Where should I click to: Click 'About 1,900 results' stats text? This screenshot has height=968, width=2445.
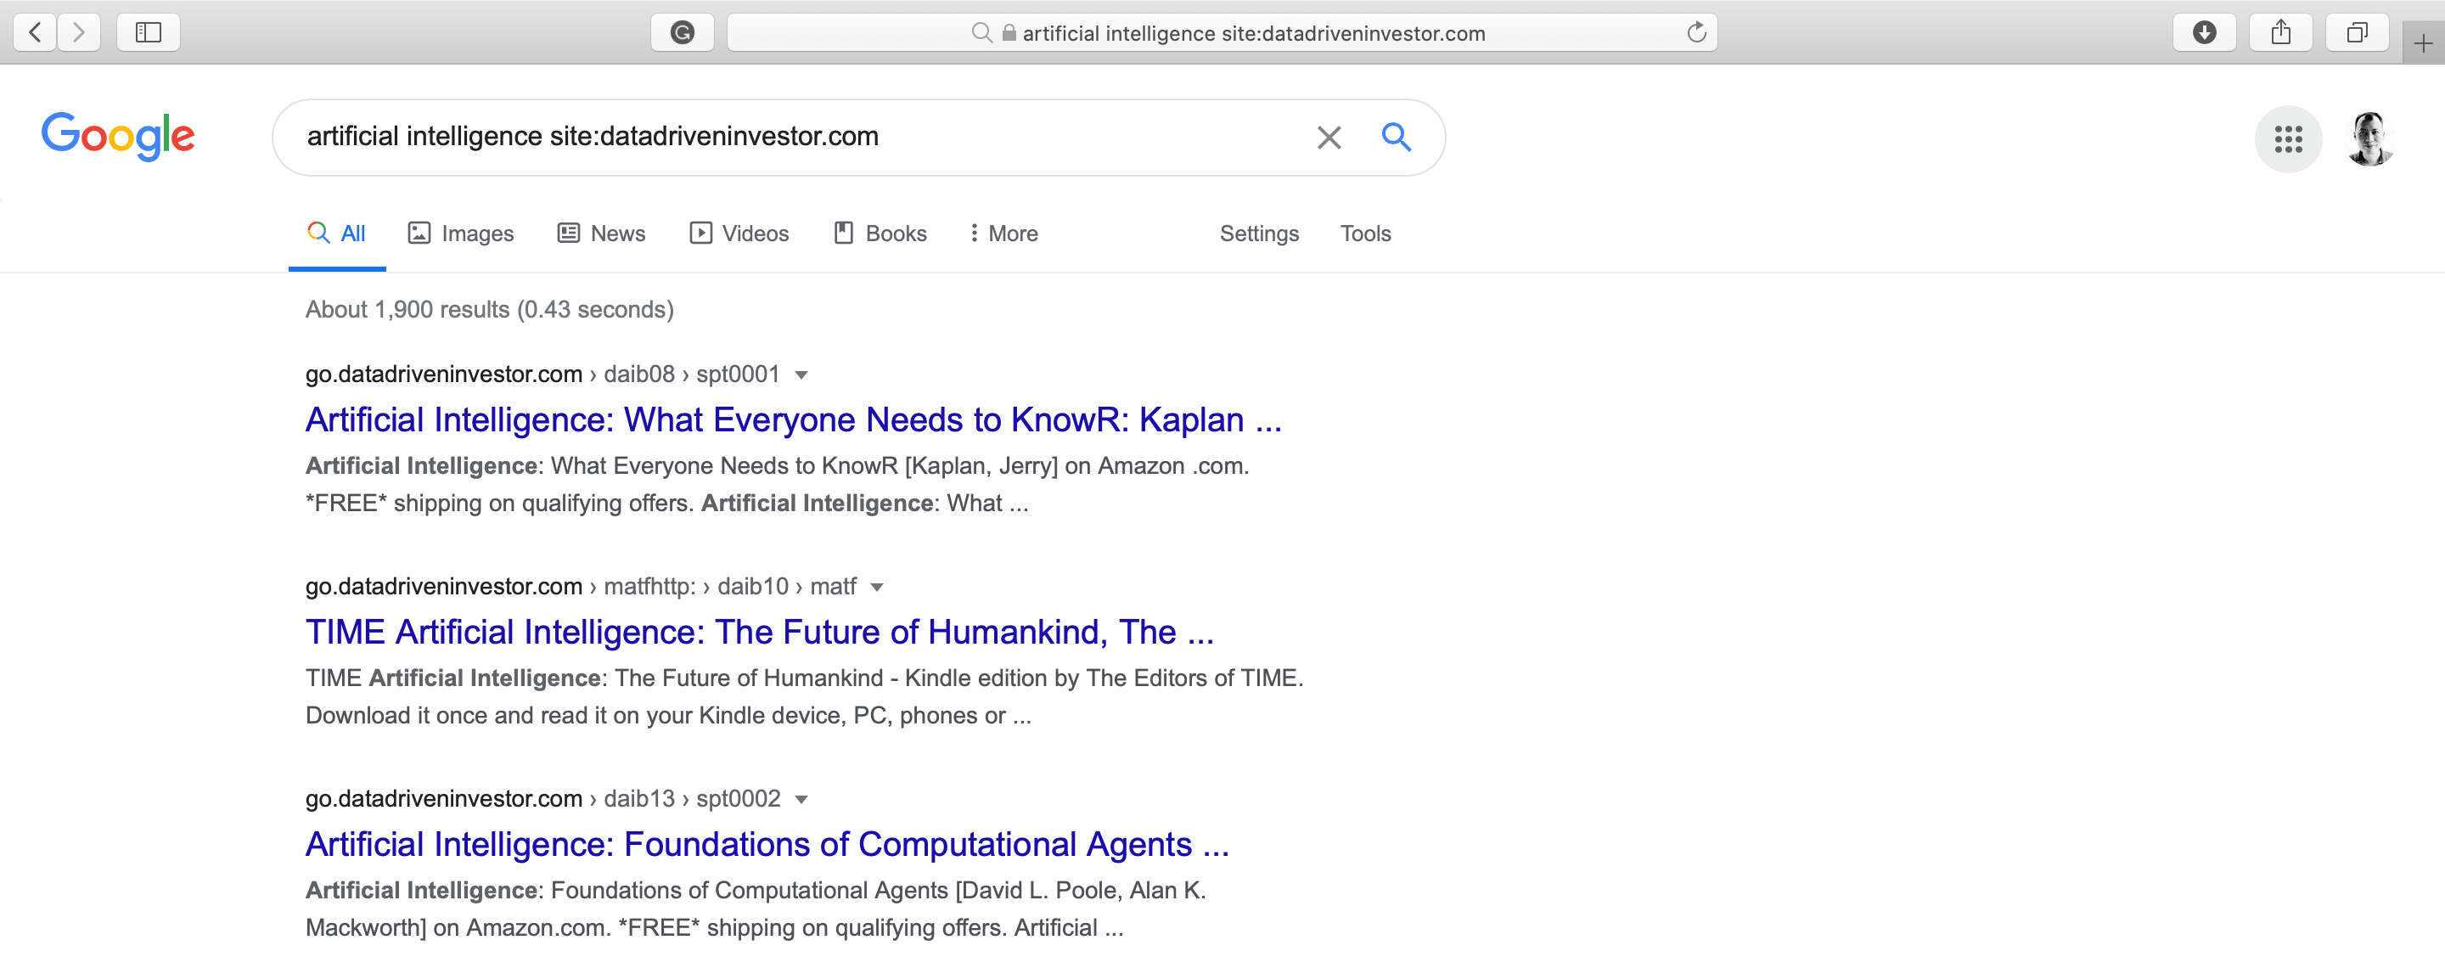click(489, 309)
